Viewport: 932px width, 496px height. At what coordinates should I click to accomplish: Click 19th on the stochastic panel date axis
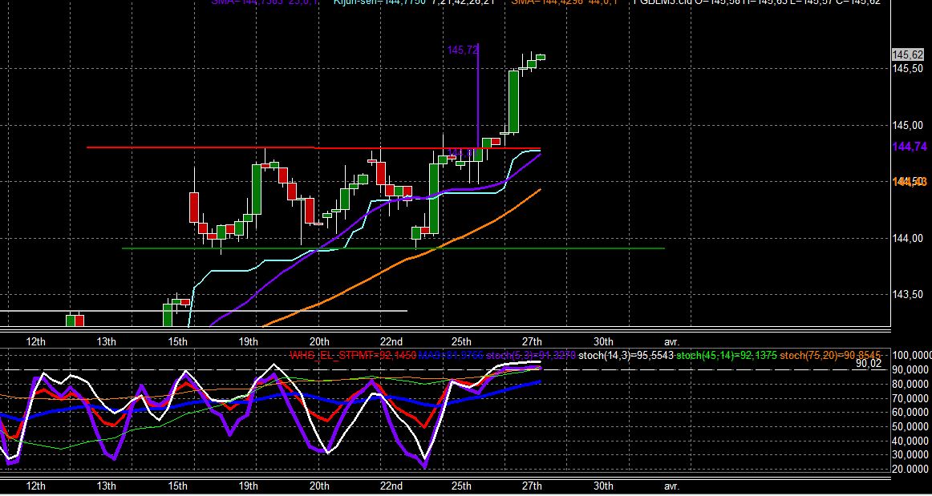point(249,486)
